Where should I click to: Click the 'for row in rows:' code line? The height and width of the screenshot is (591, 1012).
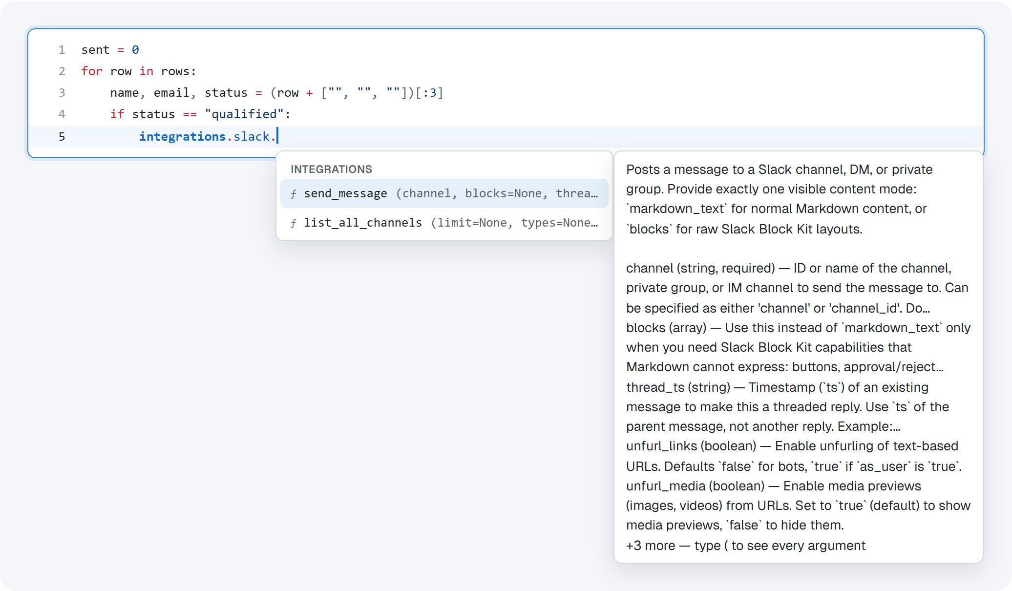(139, 71)
